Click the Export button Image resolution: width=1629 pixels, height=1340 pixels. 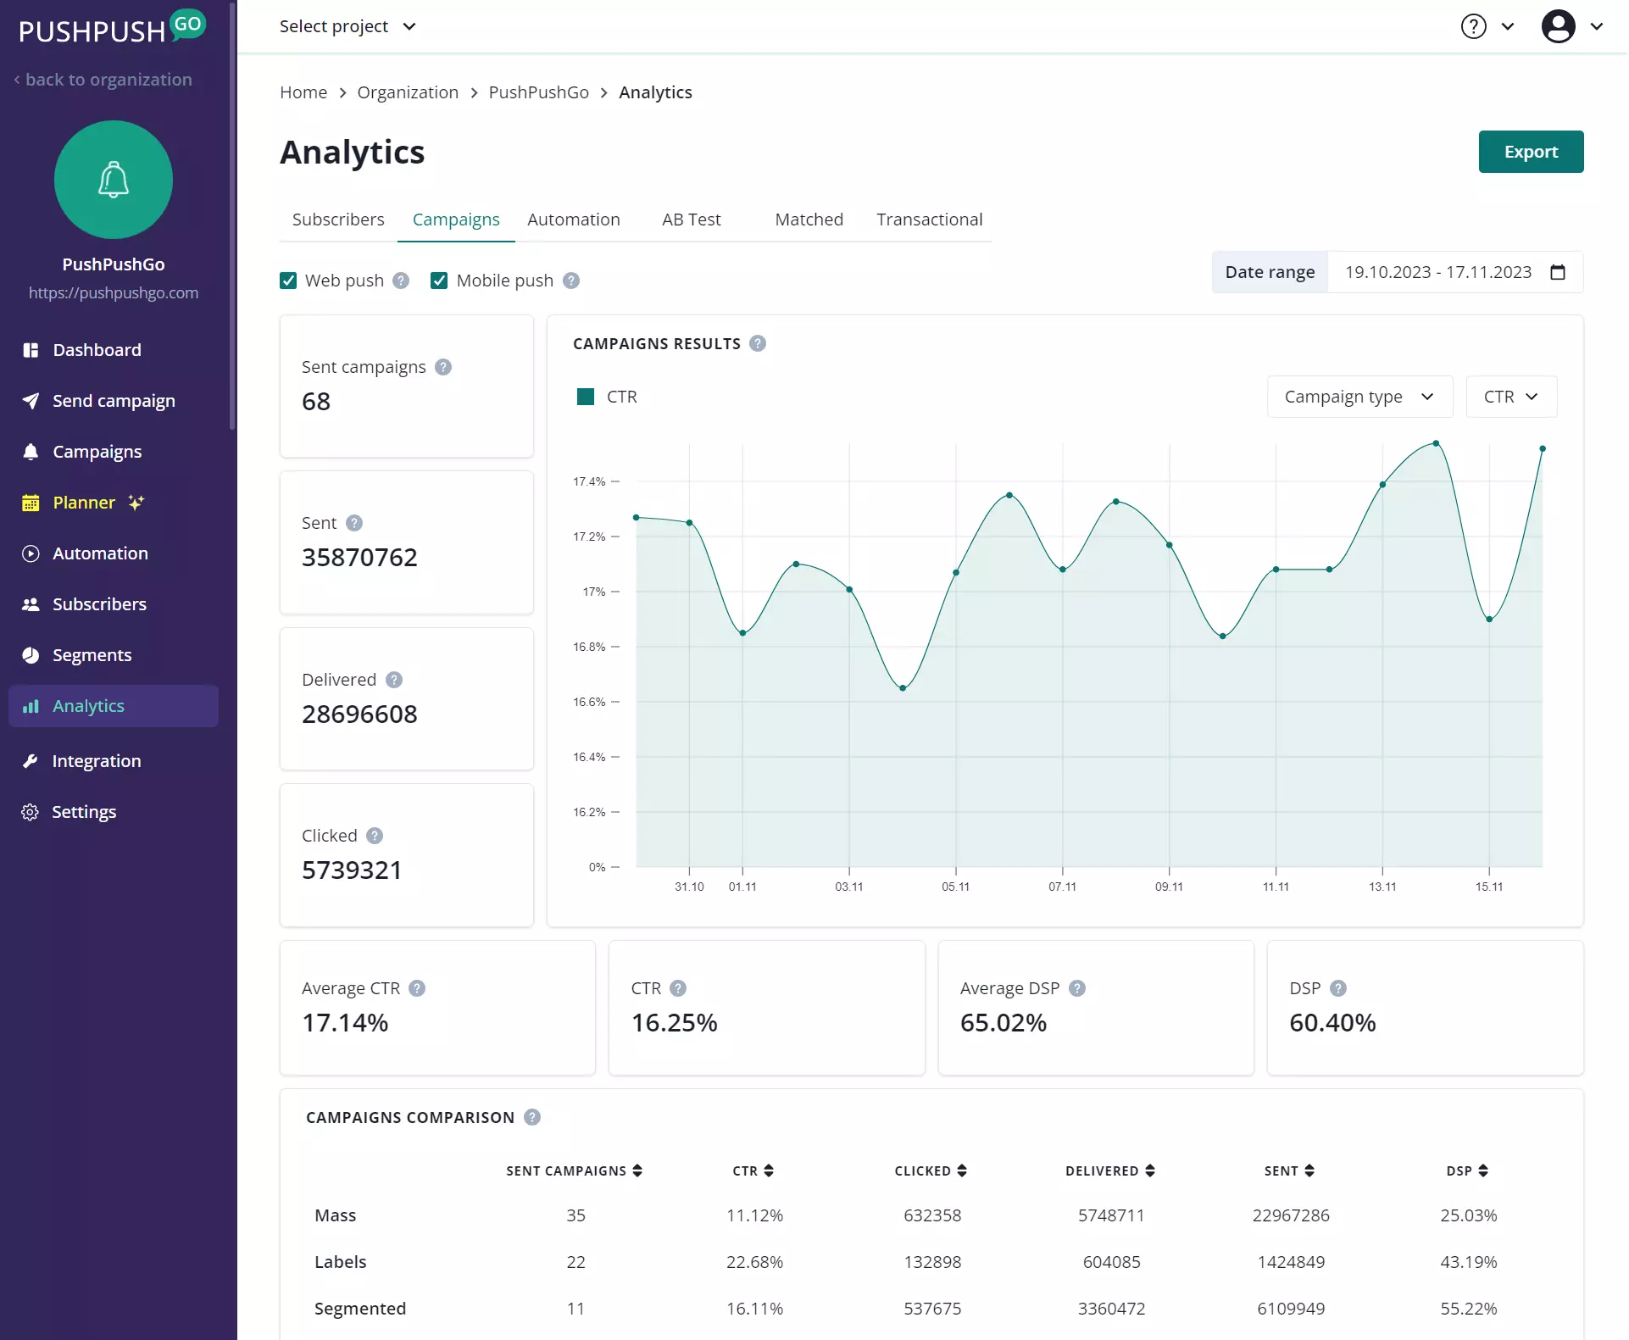(x=1531, y=152)
